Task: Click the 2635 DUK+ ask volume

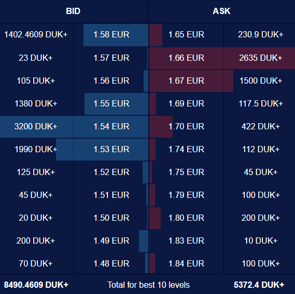Action: pos(261,58)
